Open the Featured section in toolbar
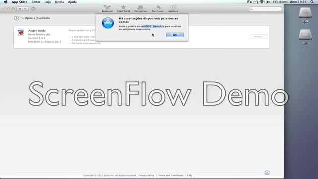This screenshot has height=179, width=318. coord(107,9)
